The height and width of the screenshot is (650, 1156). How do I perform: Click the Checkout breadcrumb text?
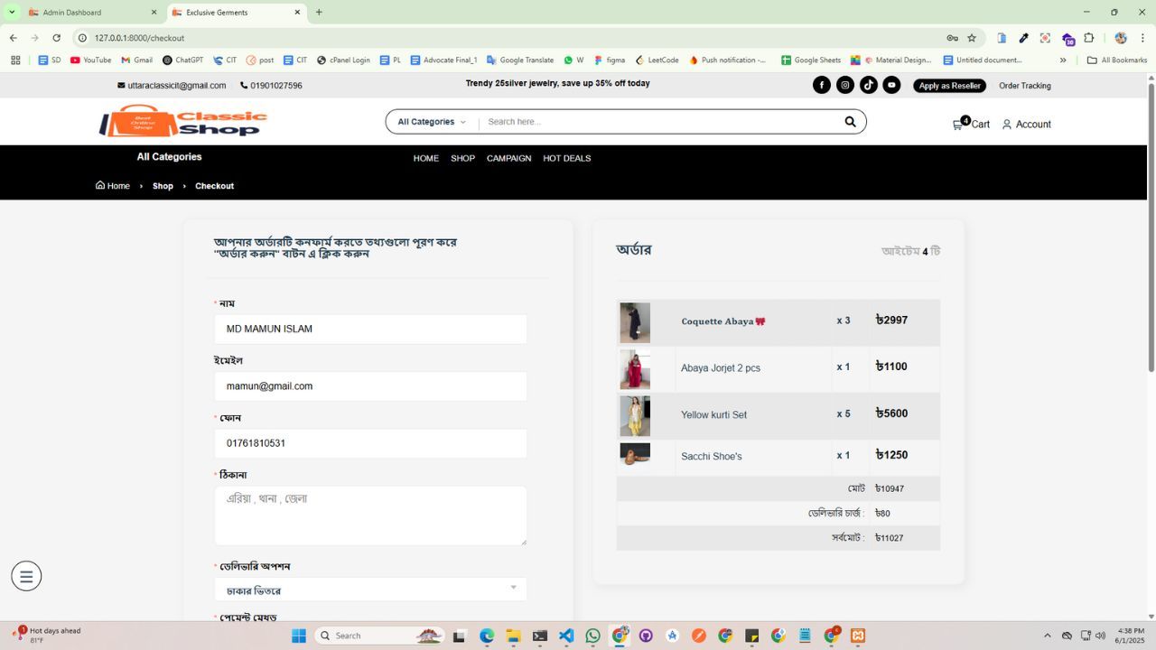tap(214, 186)
